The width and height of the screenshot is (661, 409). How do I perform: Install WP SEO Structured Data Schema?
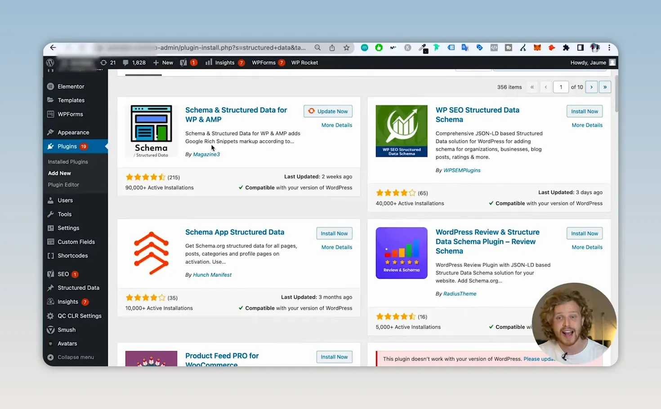tap(585, 111)
